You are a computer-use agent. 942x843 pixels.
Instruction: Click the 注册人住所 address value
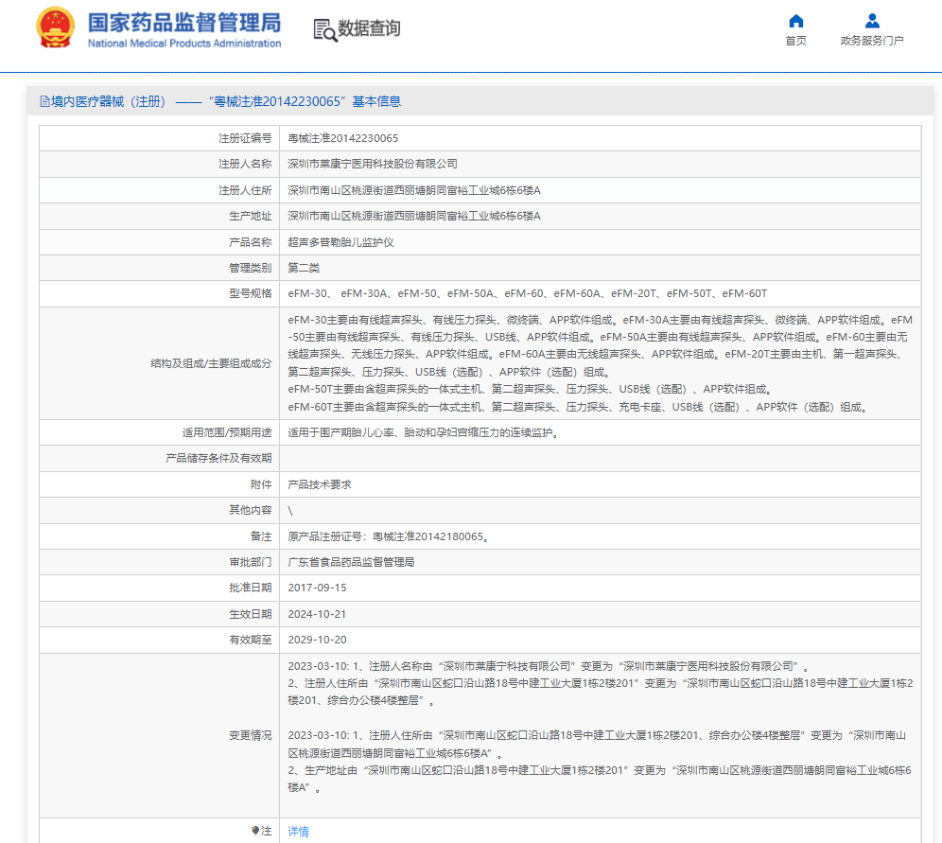click(414, 190)
